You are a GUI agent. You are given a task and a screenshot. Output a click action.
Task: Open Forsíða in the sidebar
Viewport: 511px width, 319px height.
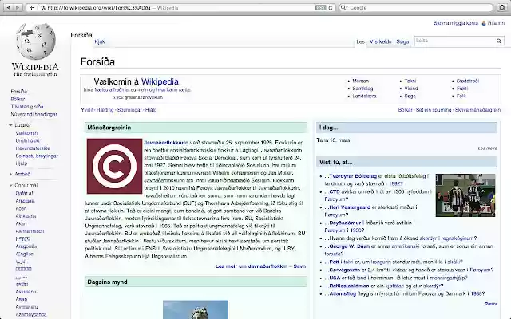tap(19, 92)
